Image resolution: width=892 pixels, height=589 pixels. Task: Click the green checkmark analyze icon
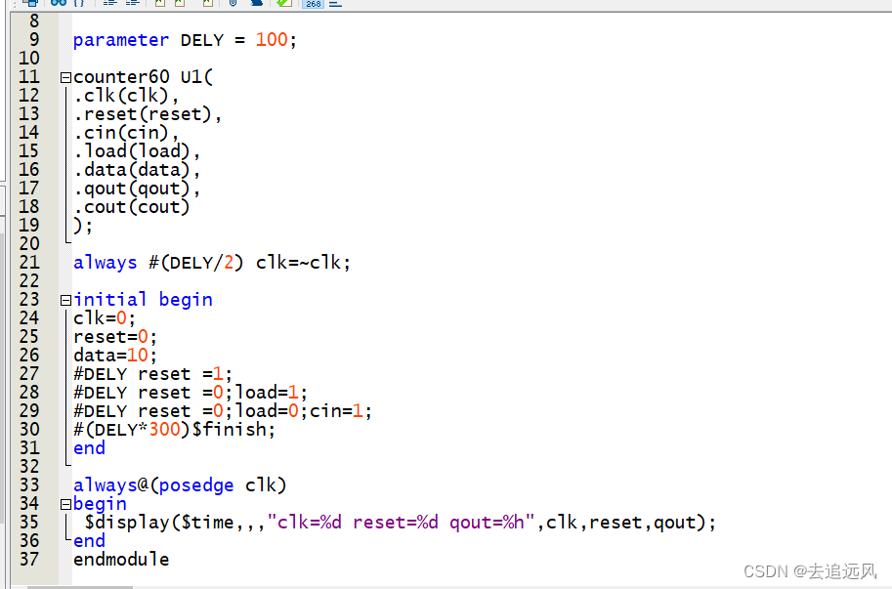pos(284,3)
